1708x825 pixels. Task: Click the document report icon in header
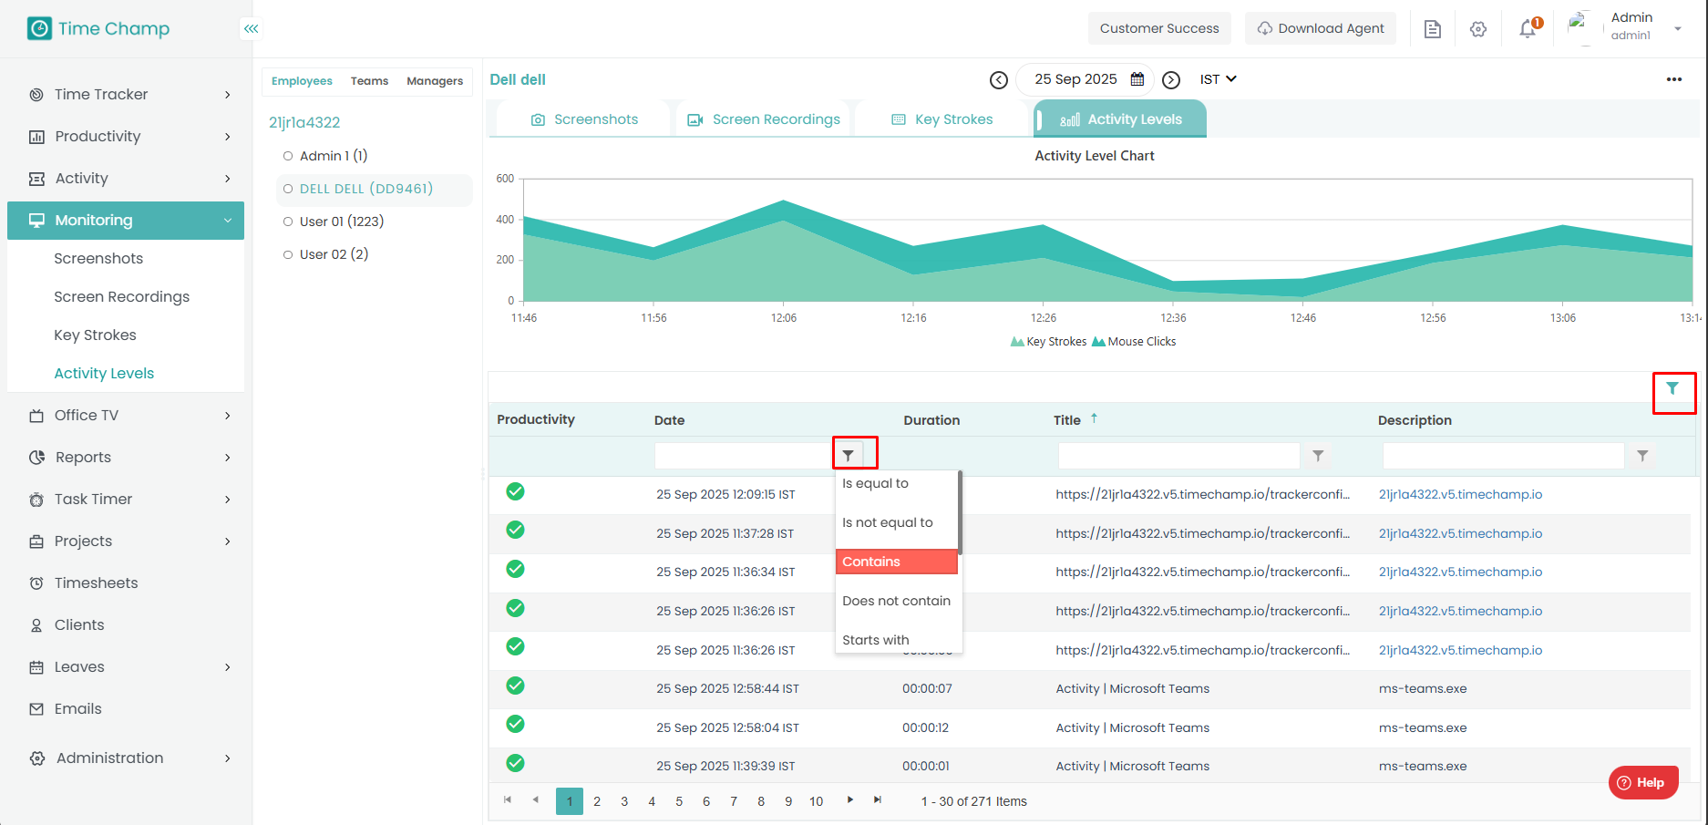[1432, 29]
